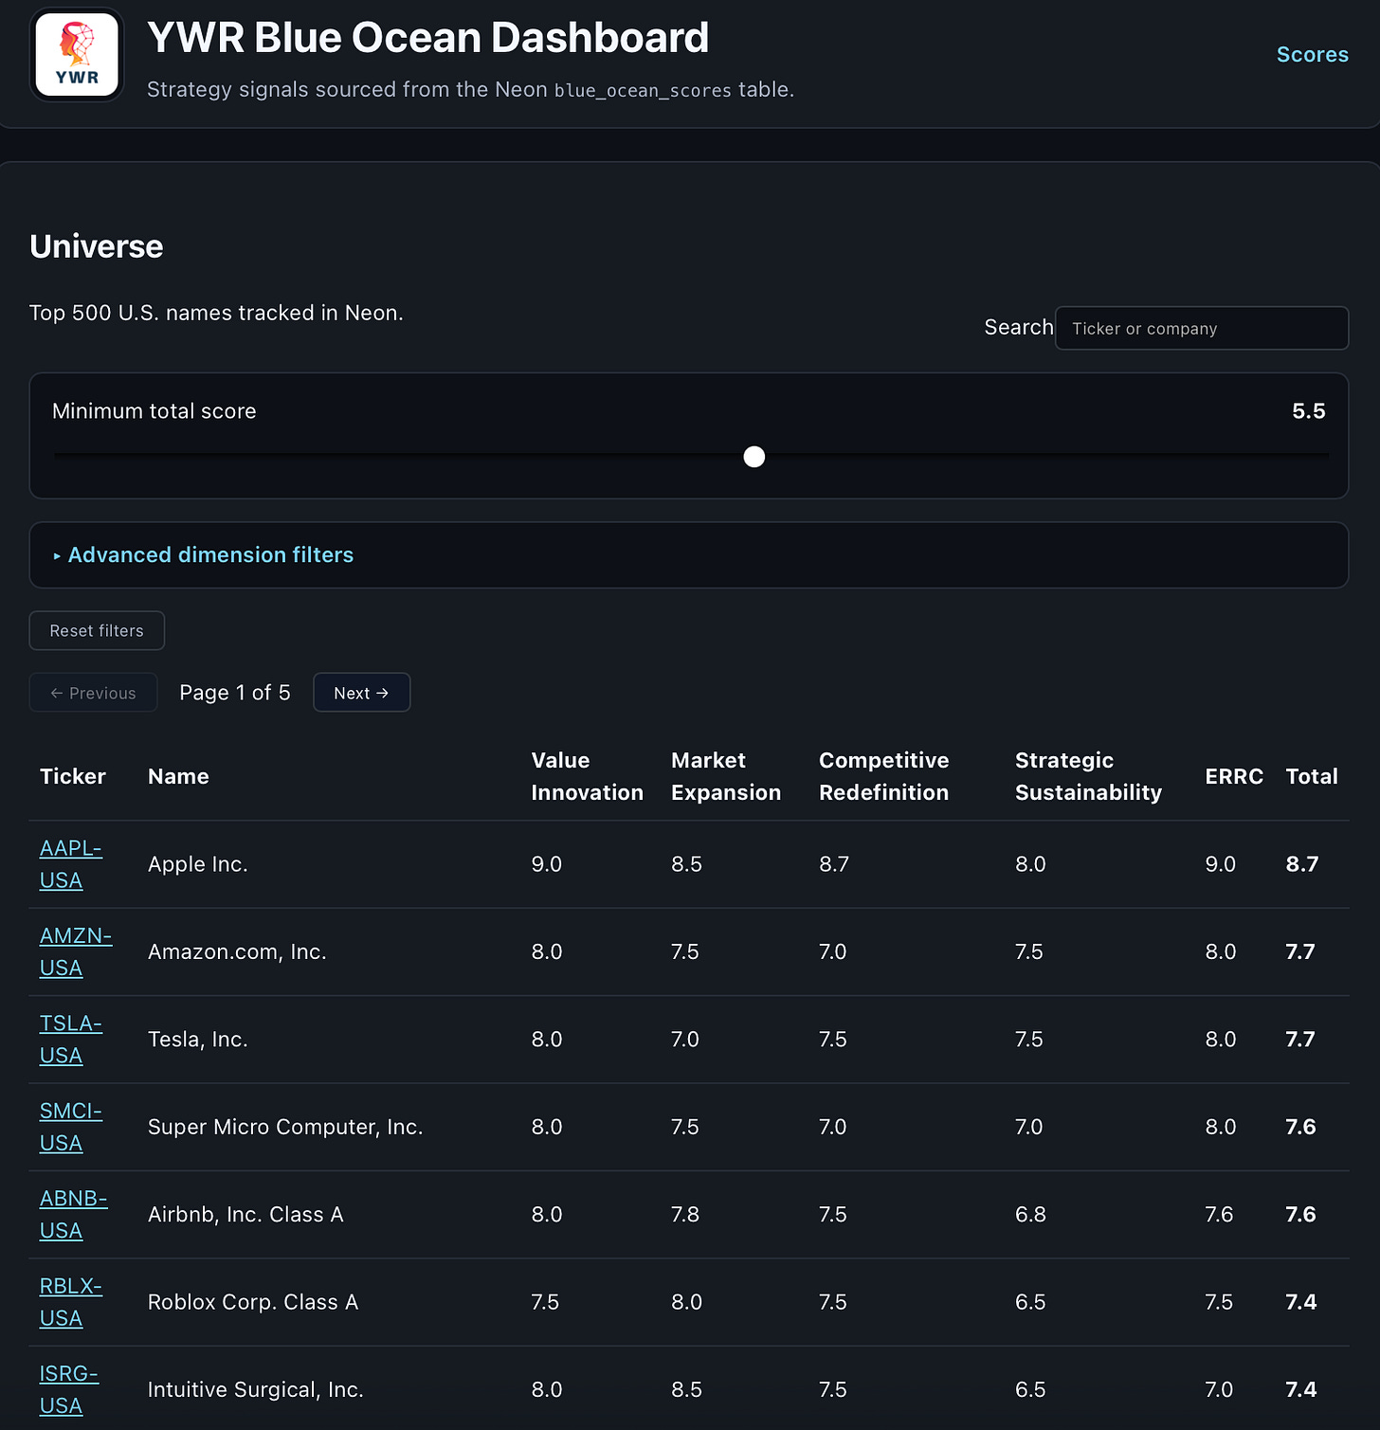The height and width of the screenshot is (1430, 1380).
Task: Open the SMCI-USA ticker link
Action: click(71, 1127)
